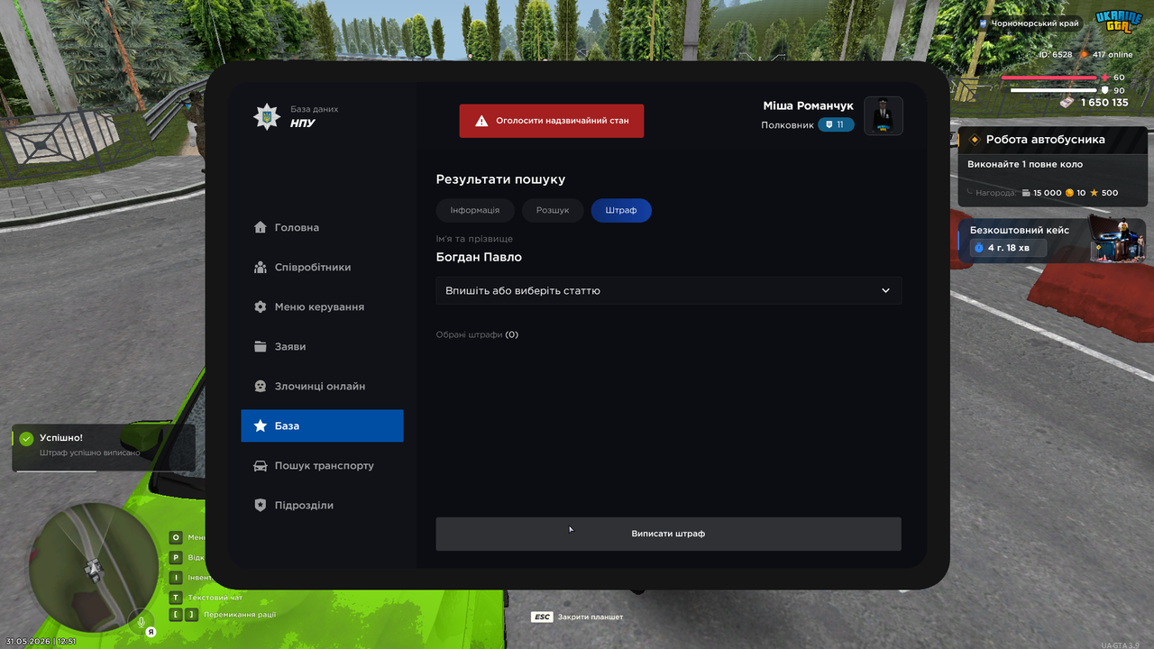Click the P key hint icon

(x=176, y=557)
